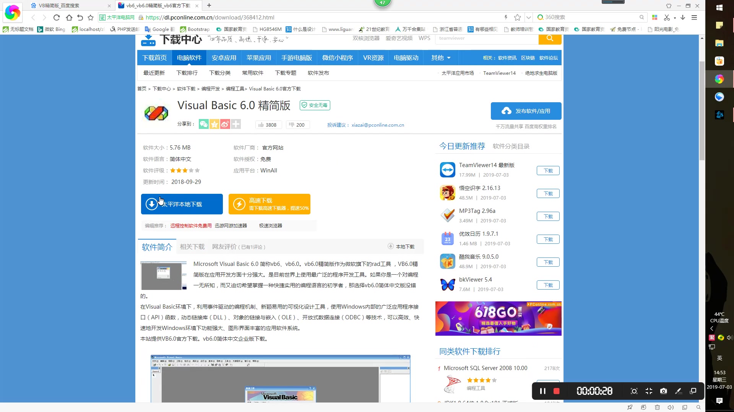
Task: Bookmark this page via the star icon
Action: [x=518, y=18]
